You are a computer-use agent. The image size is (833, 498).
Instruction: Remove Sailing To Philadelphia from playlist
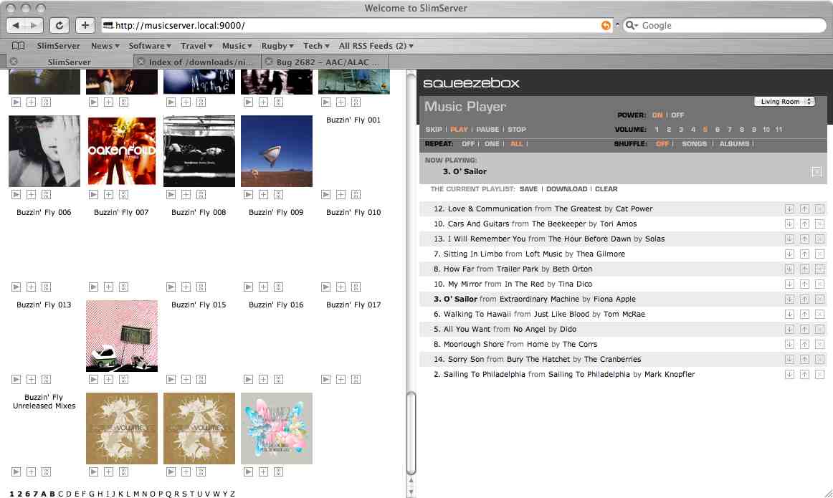point(819,375)
